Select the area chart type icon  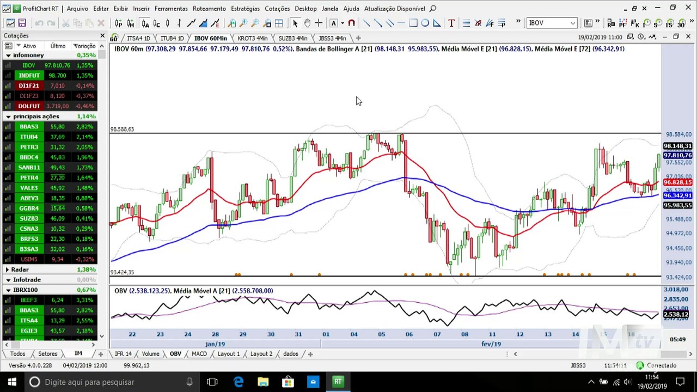pos(203,23)
